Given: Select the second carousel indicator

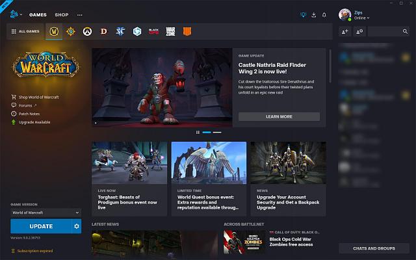Looking at the screenshot, I should point(217,132).
